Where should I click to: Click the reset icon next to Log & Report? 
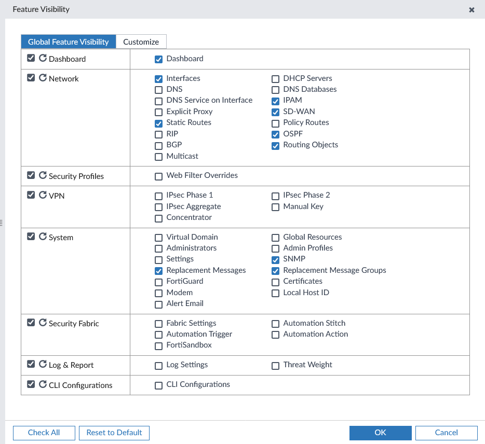43,364
